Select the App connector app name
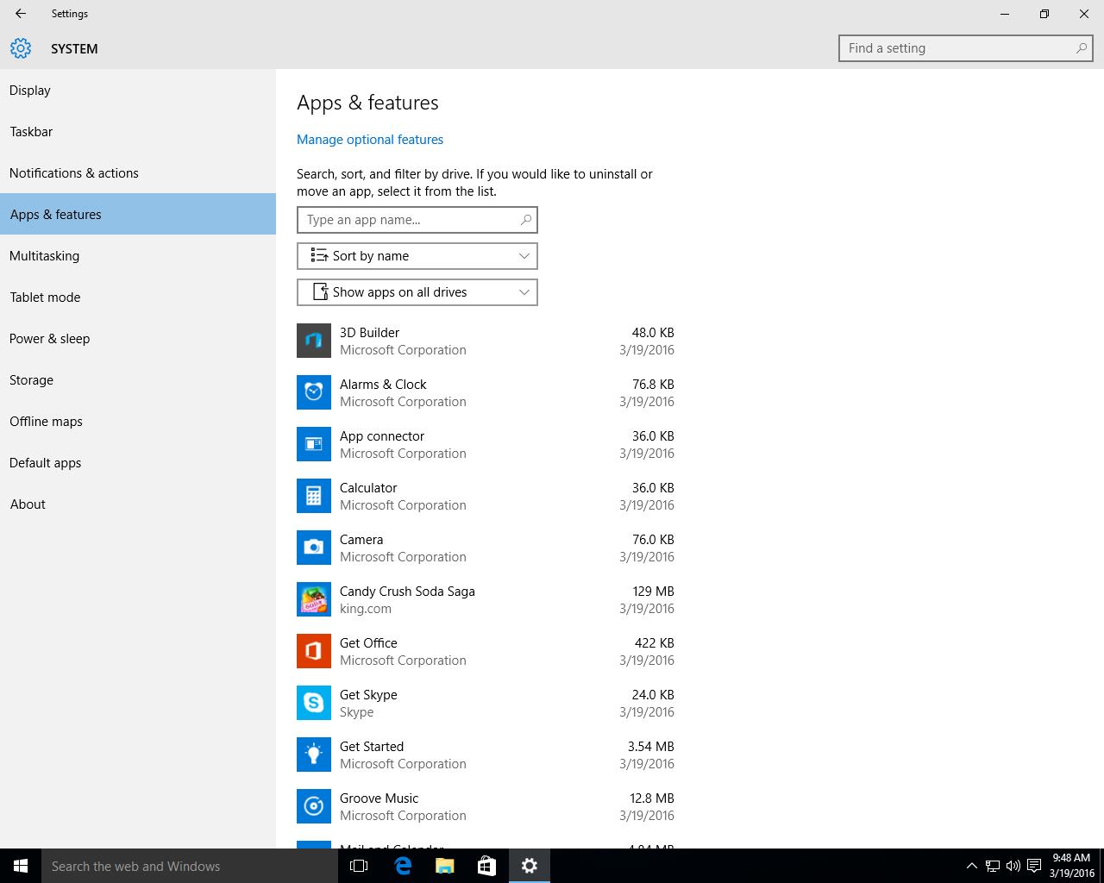Viewport: 1104px width, 883px height. click(x=382, y=436)
